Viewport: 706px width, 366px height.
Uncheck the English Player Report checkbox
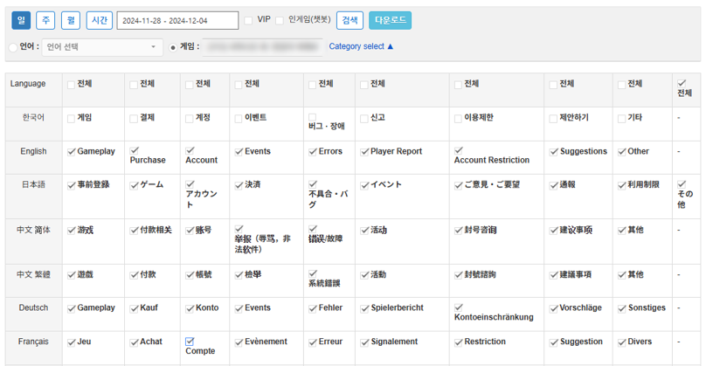(365, 151)
